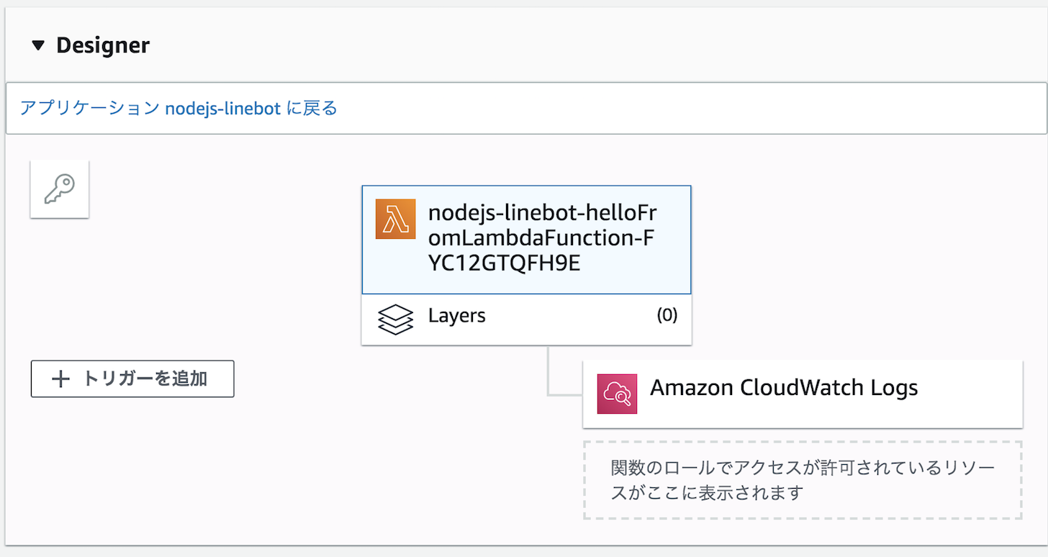Click the key permissions icon
Image resolution: width=1048 pixels, height=557 pixels.
(60, 189)
